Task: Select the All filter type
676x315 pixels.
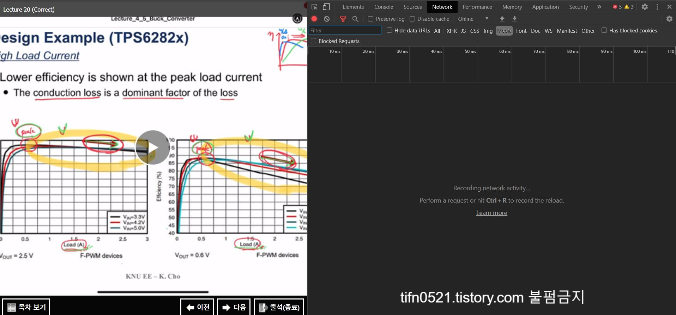Action: [437, 31]
